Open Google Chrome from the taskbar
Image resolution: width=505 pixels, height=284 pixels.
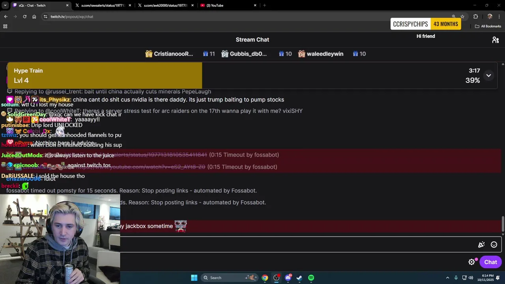point(265,278)
